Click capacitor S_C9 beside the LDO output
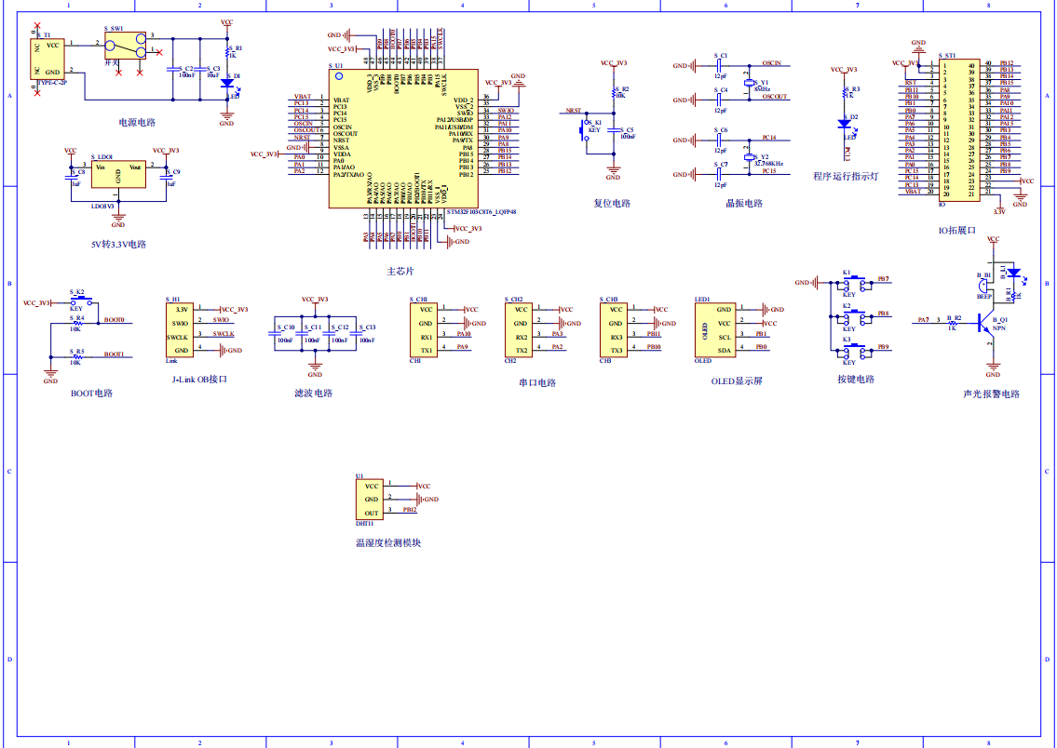This screenshot has height=748, width=1057. click(166, 177)
